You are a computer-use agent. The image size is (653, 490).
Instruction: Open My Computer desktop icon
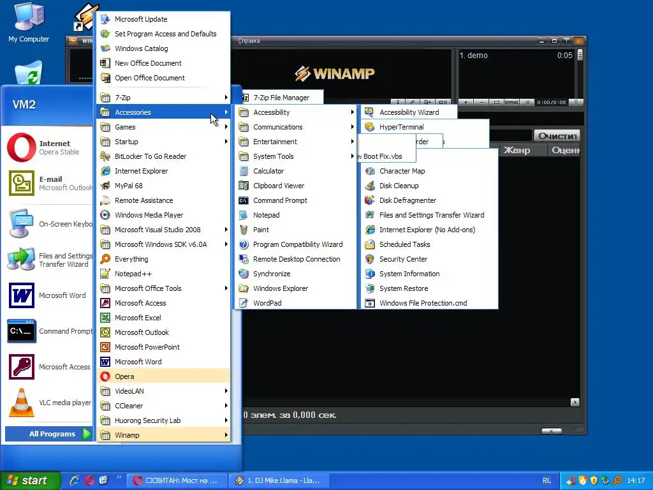[28, 23]
